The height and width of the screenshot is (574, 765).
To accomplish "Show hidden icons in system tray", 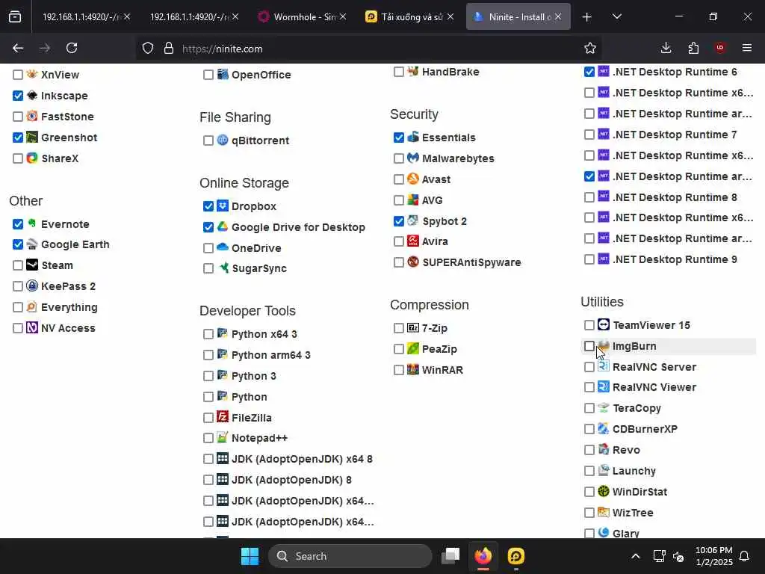I will click(x=636, y=556).
